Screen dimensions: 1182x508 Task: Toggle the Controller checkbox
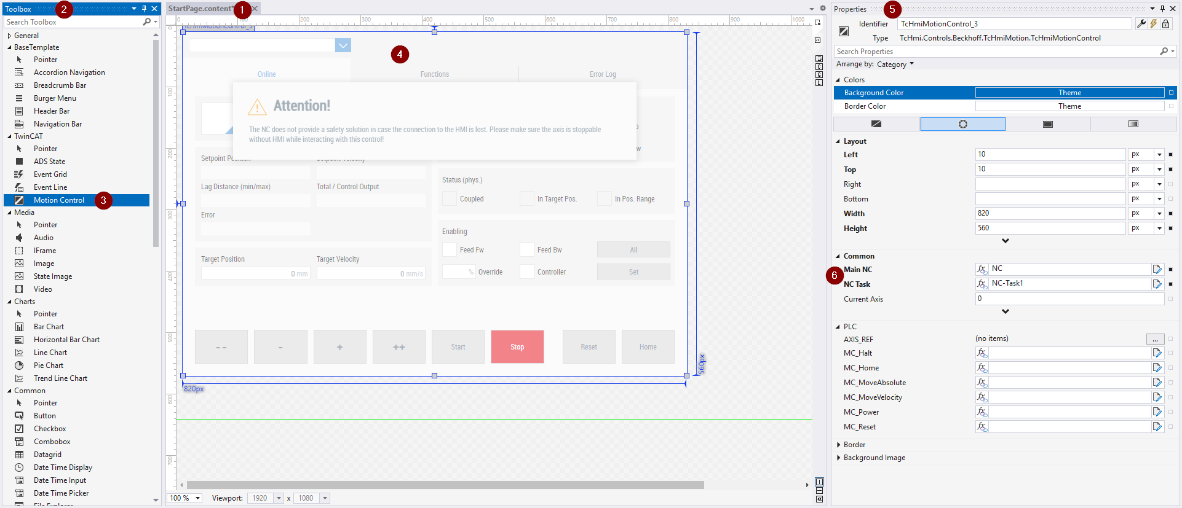[x=527, y=272]
